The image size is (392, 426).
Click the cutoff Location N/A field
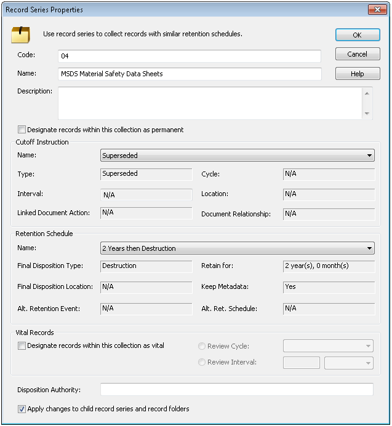click(x=329, y=194)
